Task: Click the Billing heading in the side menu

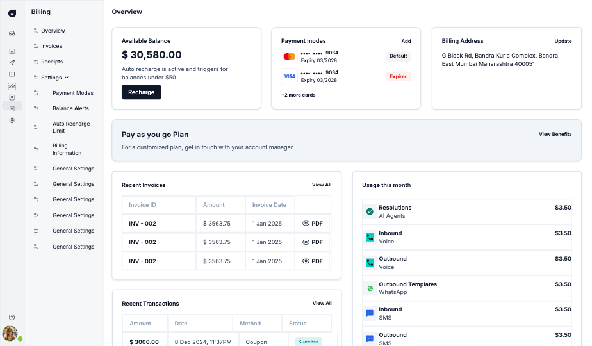Action: [x=41, y=12]
